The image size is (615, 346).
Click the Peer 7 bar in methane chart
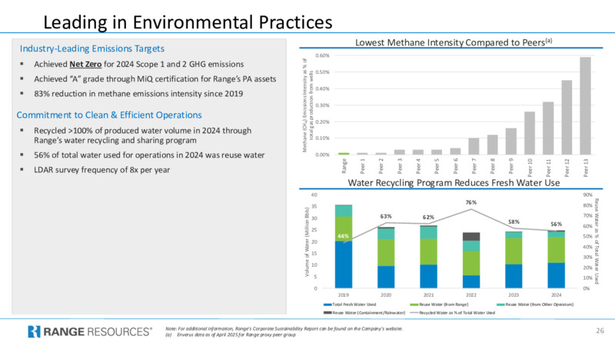click(474, 146)
